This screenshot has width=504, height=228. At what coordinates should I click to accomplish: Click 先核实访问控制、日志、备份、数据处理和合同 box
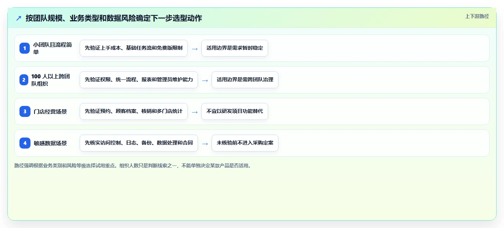(x=139, y=143)
